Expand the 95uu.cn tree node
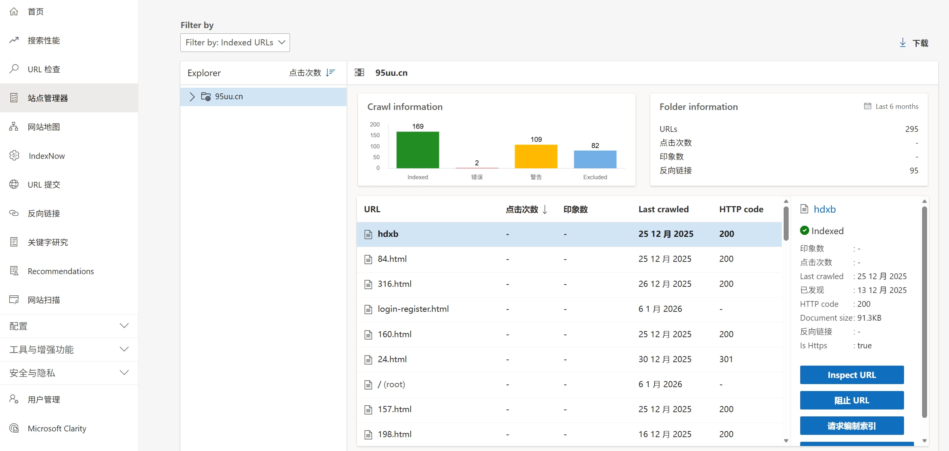 192,97
